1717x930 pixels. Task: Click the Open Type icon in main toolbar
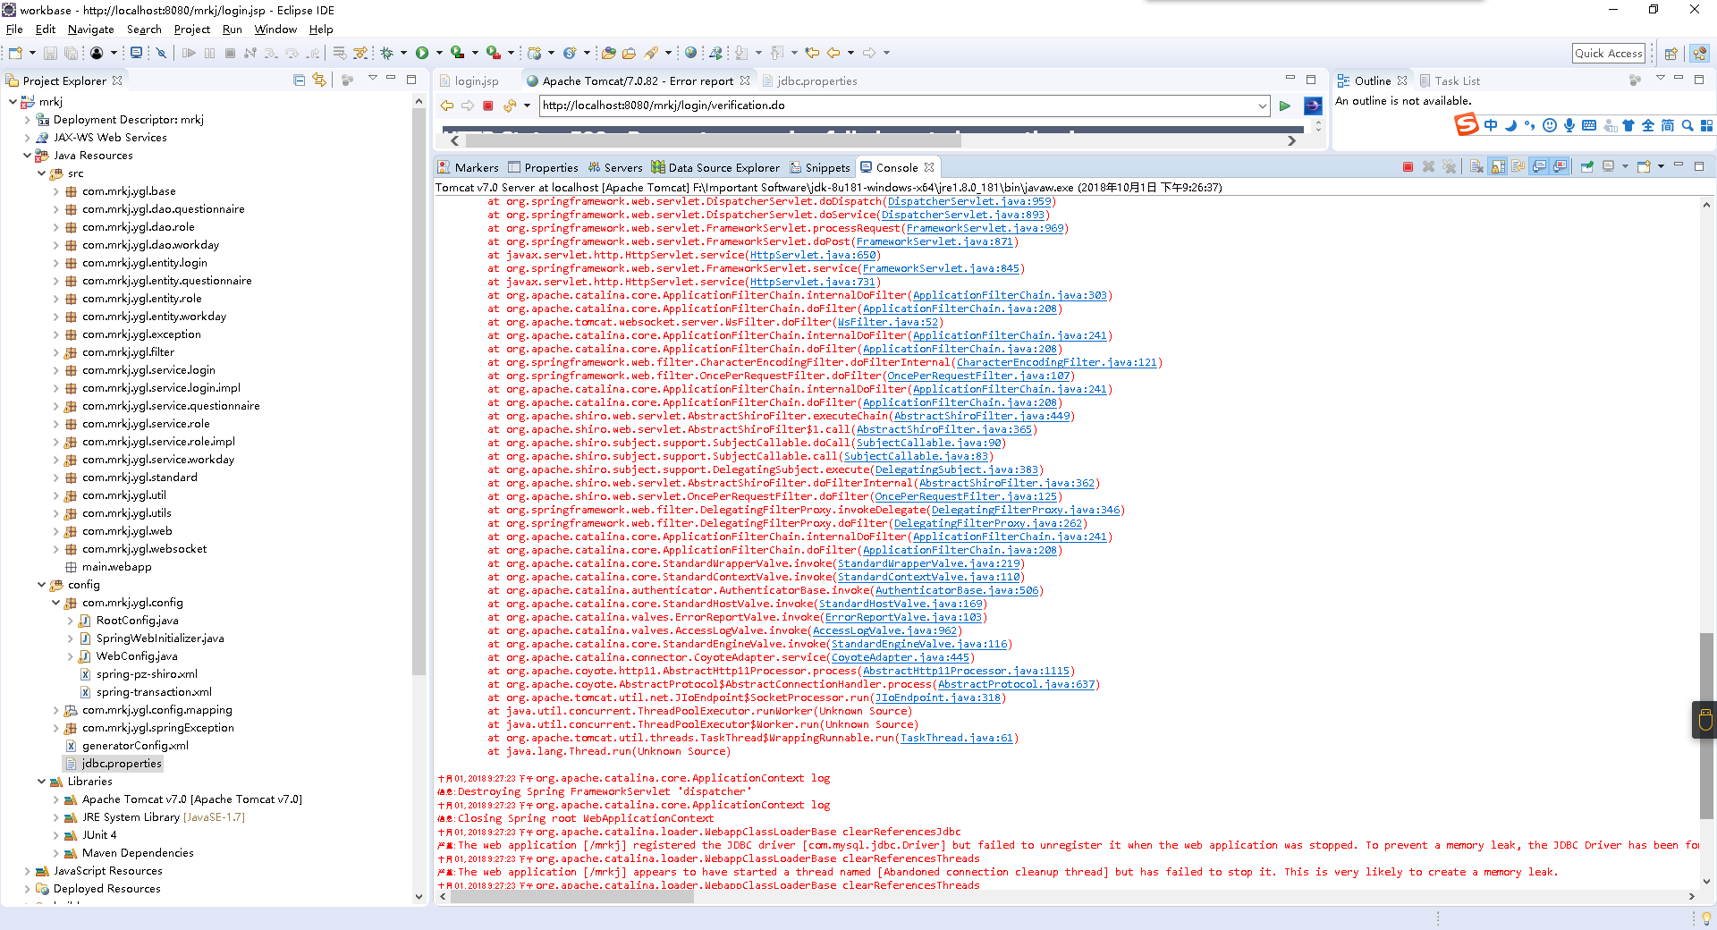608,53
